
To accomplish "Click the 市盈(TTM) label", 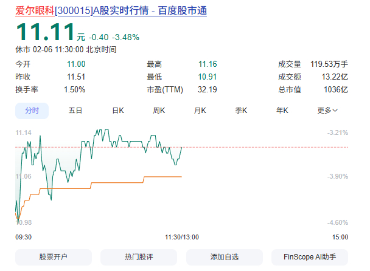I will [x=165, y=89].
